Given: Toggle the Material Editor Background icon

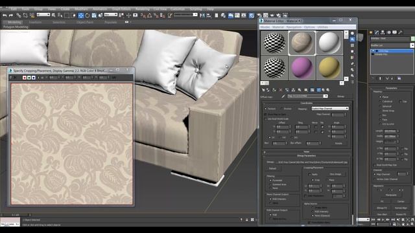Looking at the screenshot, I should pos(352,45).
